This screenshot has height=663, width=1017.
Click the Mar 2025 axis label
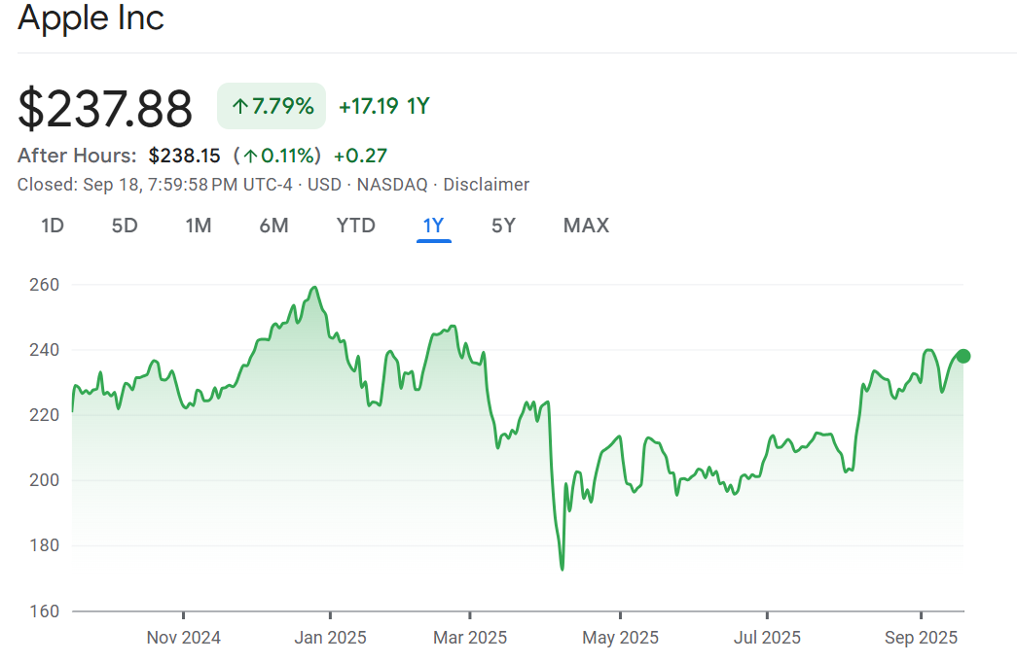[470, 638]
